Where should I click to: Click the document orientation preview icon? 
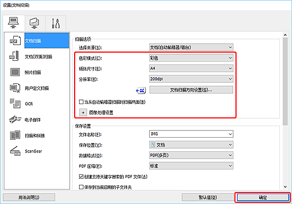[141, 90]
